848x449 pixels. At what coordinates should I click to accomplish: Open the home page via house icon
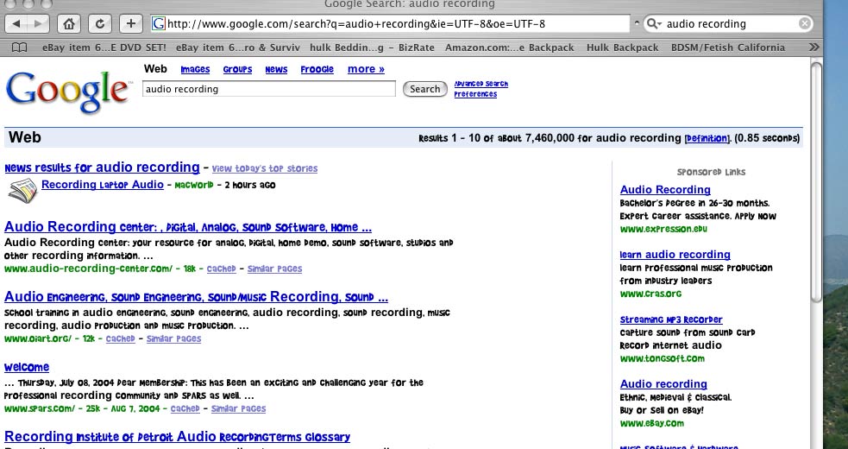69,24
